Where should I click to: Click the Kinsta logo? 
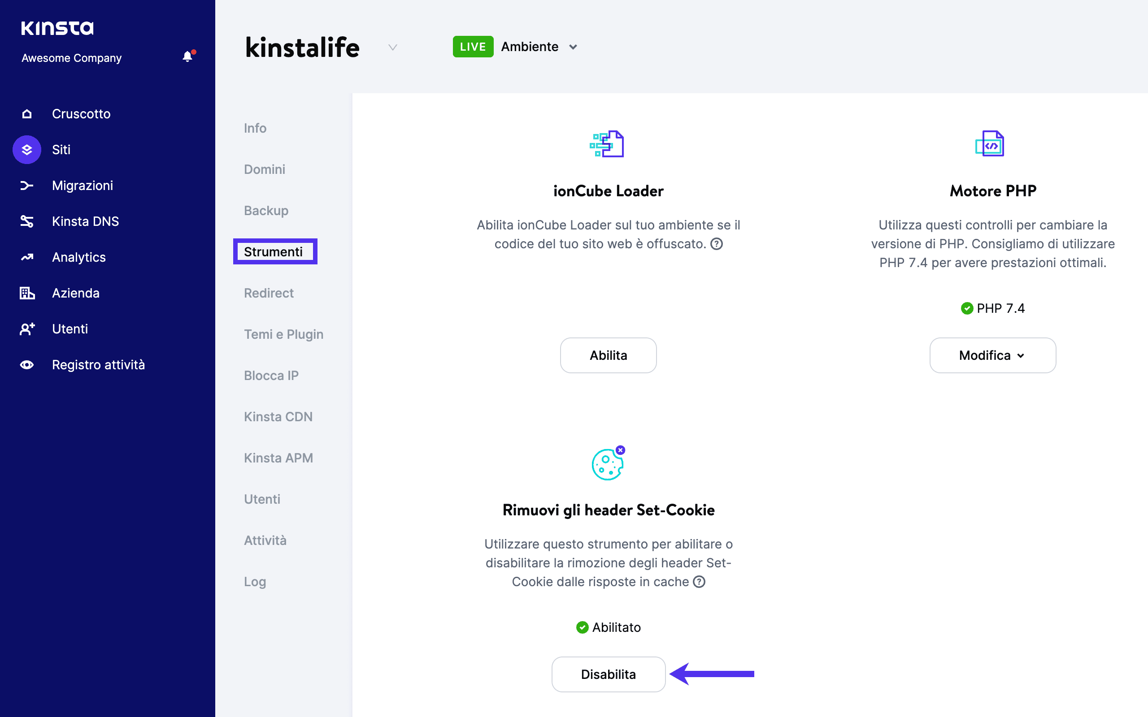point(57,28)
